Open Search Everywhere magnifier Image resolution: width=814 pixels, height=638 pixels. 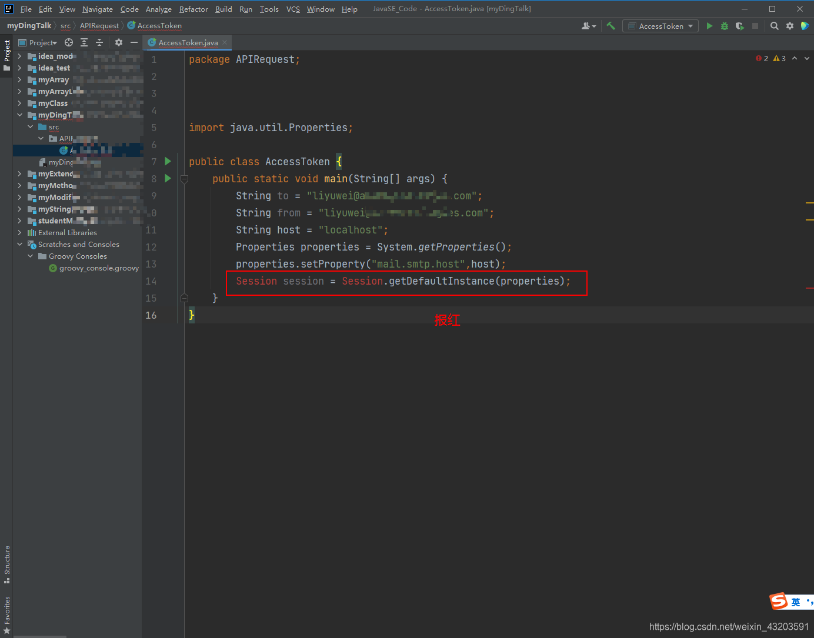click(775, 26)
